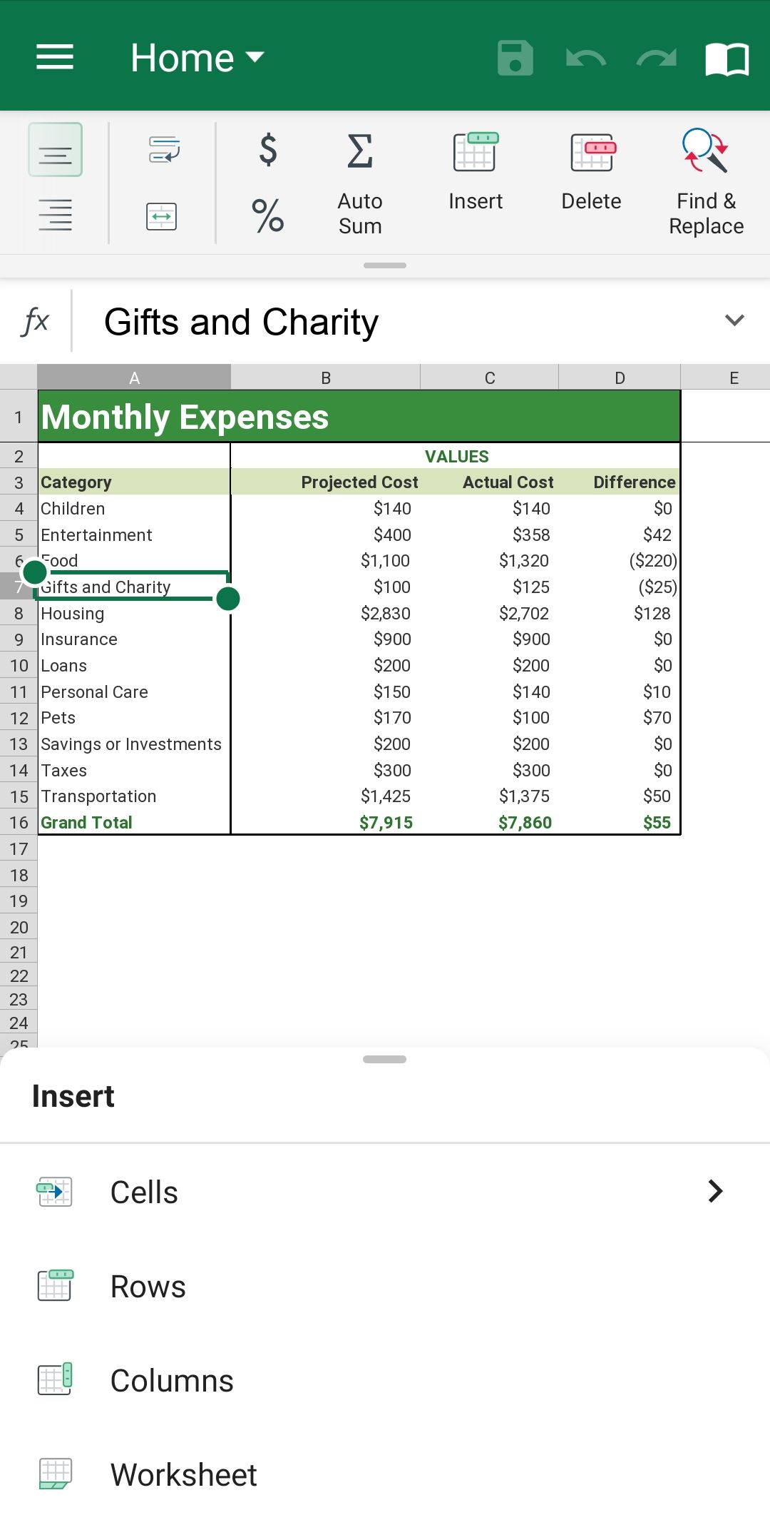Select the $55 total difference cell
Image resolution: width=770 pixels, height=1520 pixels.
620,823
